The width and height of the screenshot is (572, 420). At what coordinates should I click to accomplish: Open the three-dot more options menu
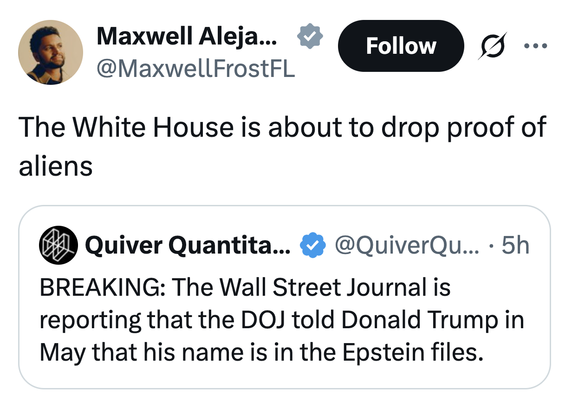tap(535, 46)
